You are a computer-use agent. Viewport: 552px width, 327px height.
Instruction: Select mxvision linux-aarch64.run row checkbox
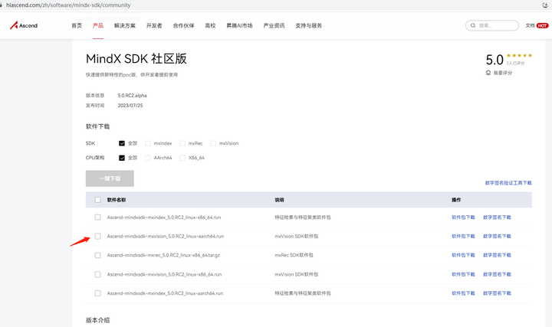tap(97, 237)
